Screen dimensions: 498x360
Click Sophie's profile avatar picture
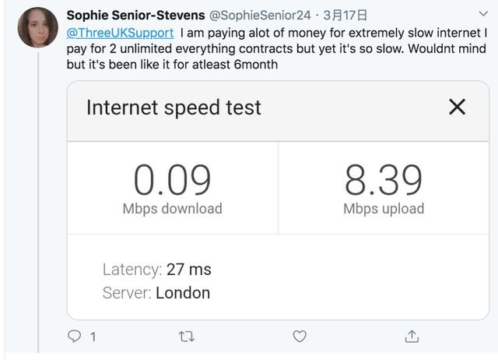(x=37, y=28)
